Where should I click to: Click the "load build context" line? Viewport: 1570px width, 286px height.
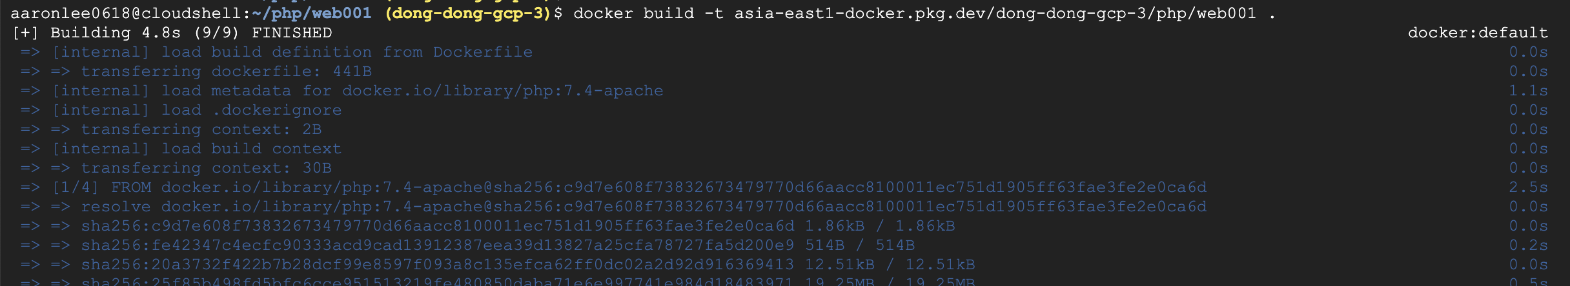pyautogui.click(x=251, y=149)
